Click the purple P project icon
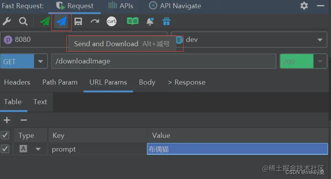Screen dimensions: 331x179 click(8, 40)
